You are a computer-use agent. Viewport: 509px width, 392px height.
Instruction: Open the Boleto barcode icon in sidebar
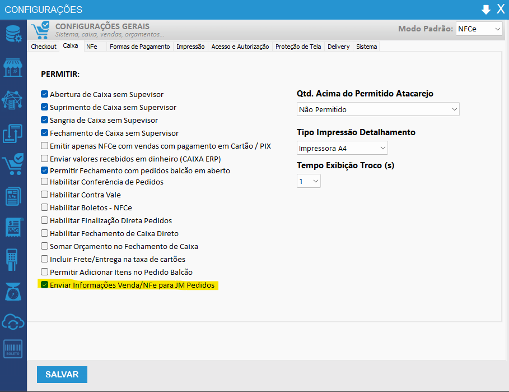[13, 349]
